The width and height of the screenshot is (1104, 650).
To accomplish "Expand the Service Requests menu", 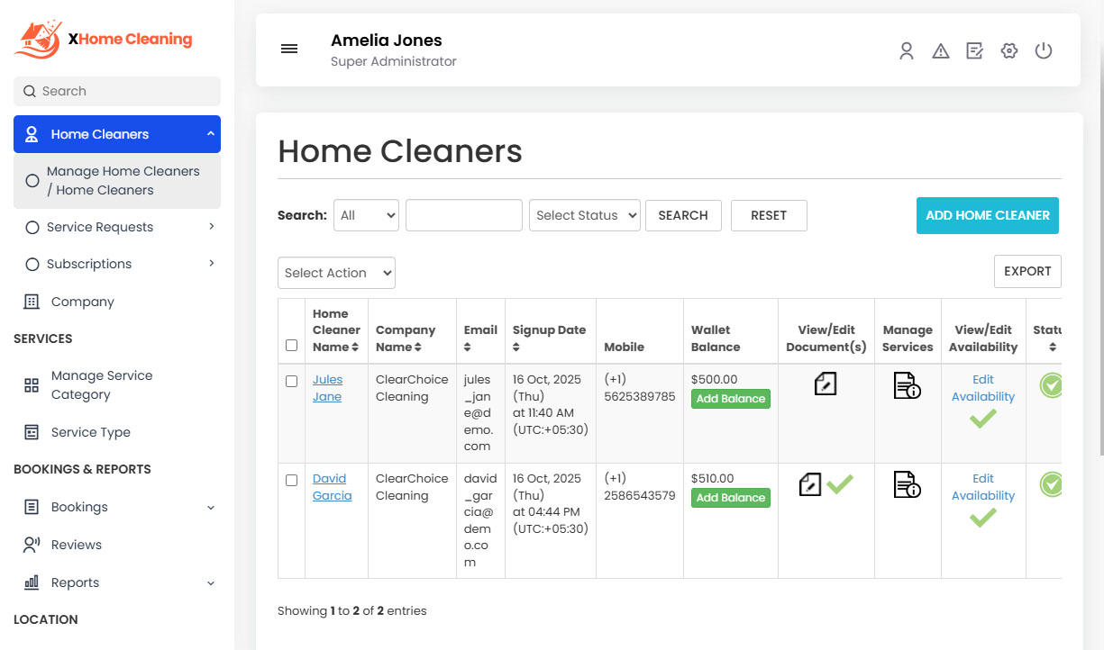I will tap(99, 227).
